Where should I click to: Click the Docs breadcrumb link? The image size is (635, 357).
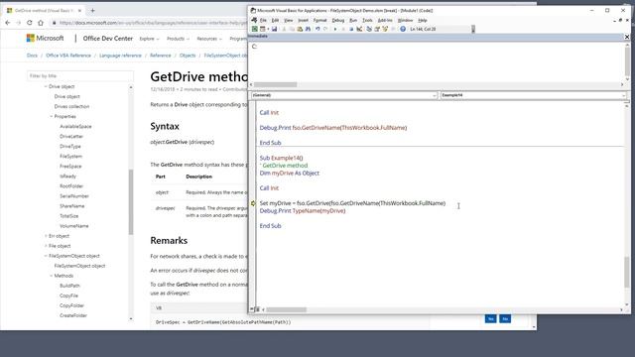coord(32,56)
